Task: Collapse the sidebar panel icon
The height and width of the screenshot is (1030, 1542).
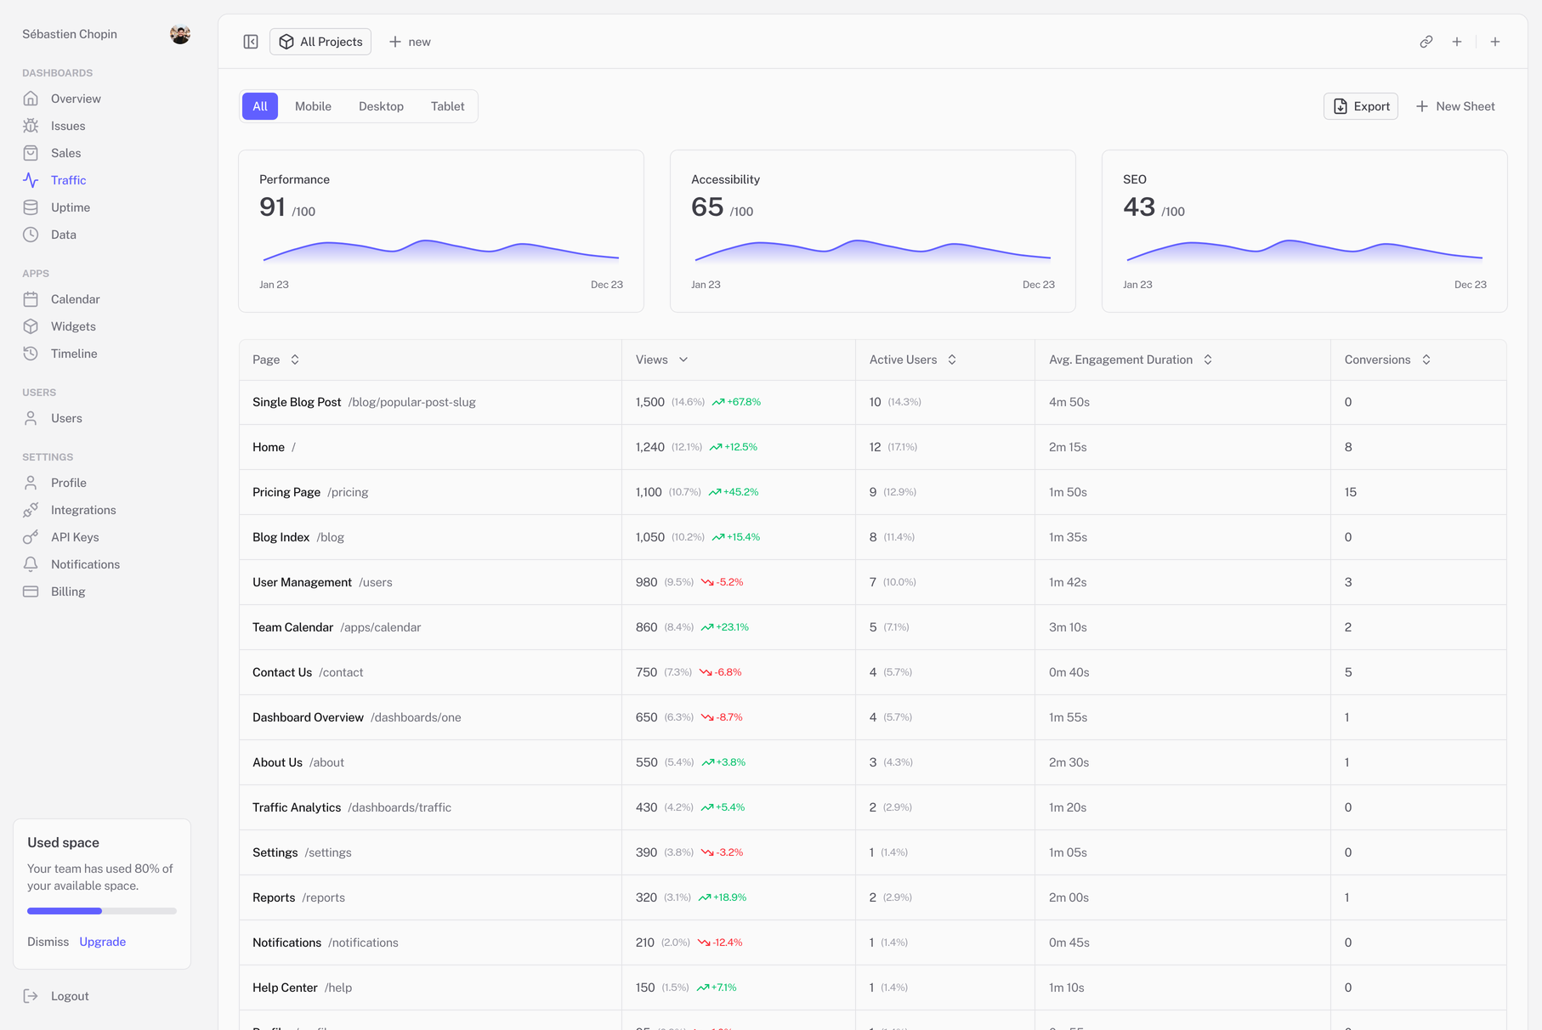Action: pyautogui.click(x=251, y=42)
